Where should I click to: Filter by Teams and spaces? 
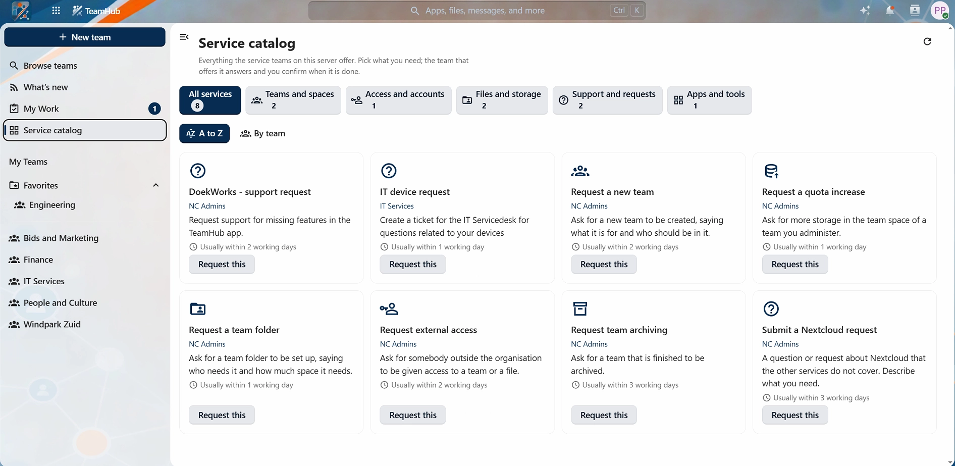click(x=293, y=100)
